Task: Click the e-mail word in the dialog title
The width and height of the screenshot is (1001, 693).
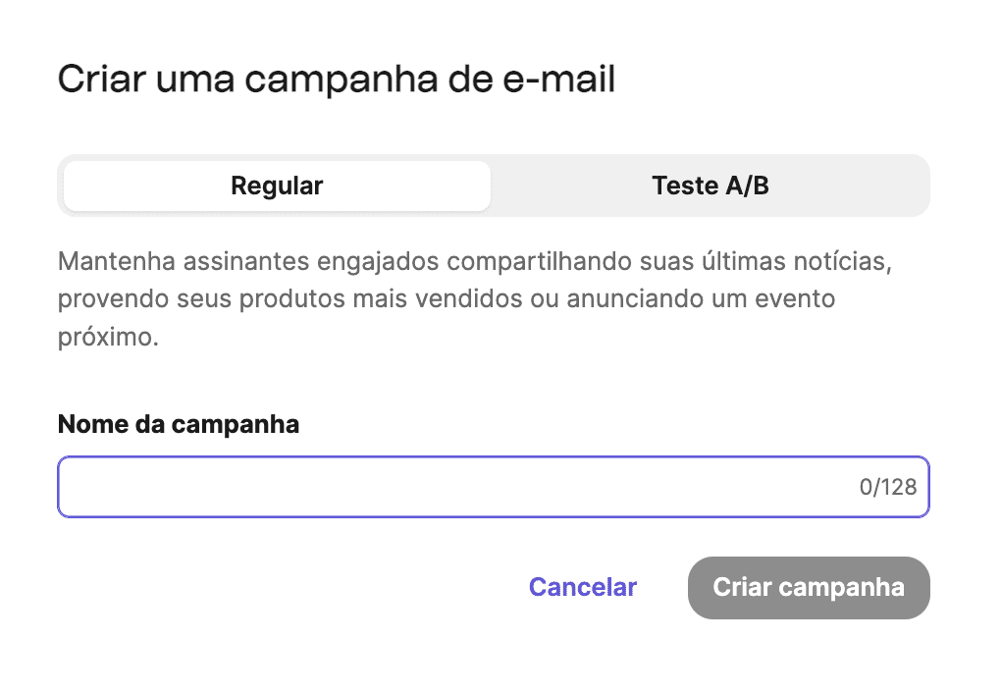Action: coord(559,80)
